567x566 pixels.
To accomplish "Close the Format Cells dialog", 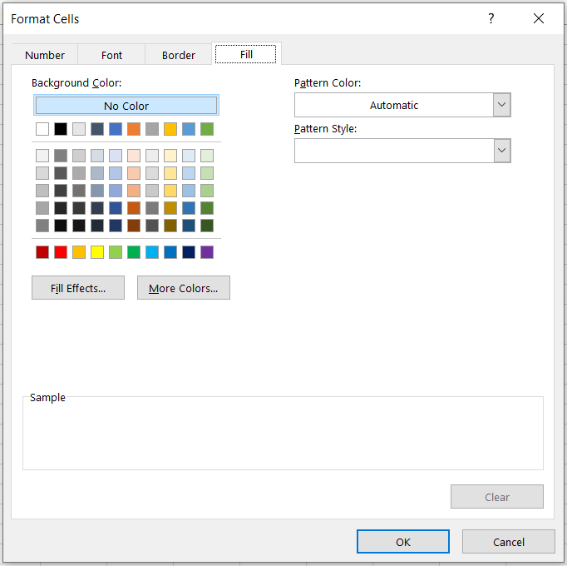I will click(539, 18).
